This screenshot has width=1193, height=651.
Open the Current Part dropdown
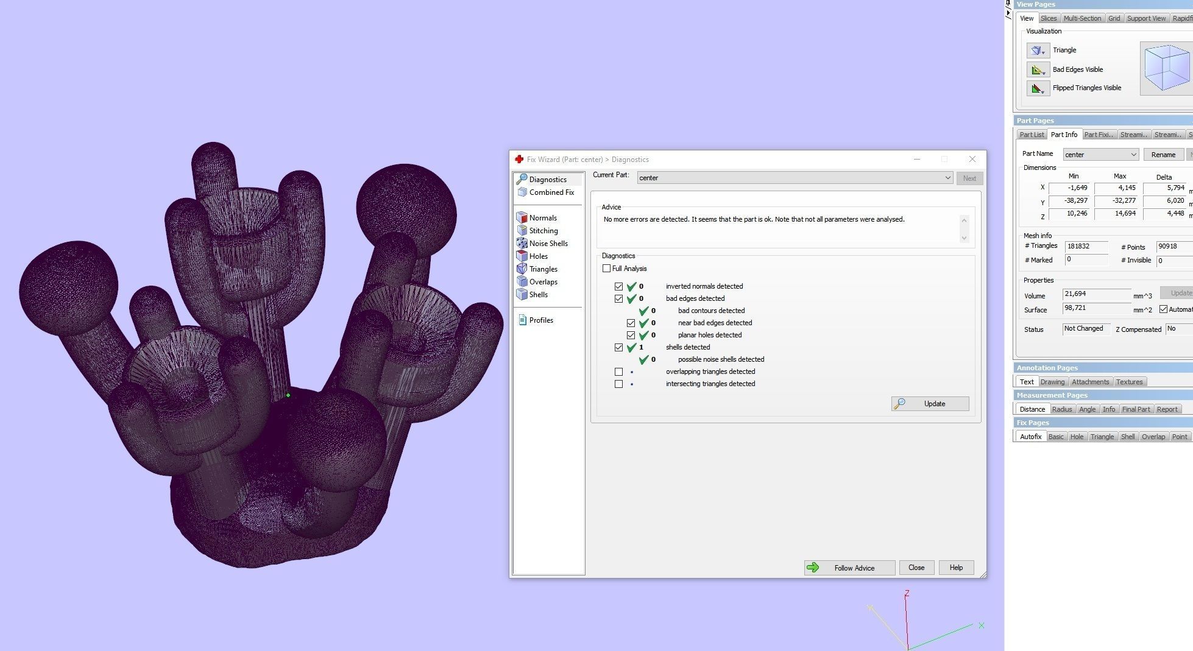click(795, 178)
